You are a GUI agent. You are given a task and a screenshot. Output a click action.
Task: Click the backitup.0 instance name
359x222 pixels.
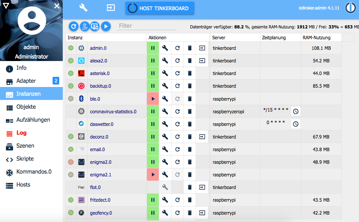101,86
